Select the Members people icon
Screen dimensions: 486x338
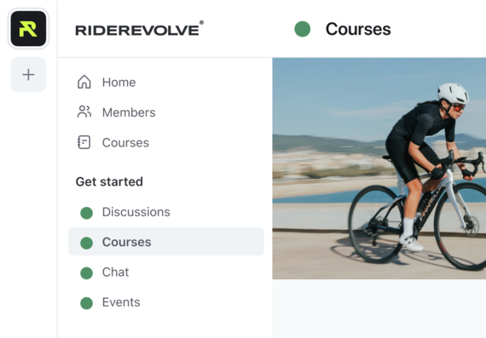[84, 112]
